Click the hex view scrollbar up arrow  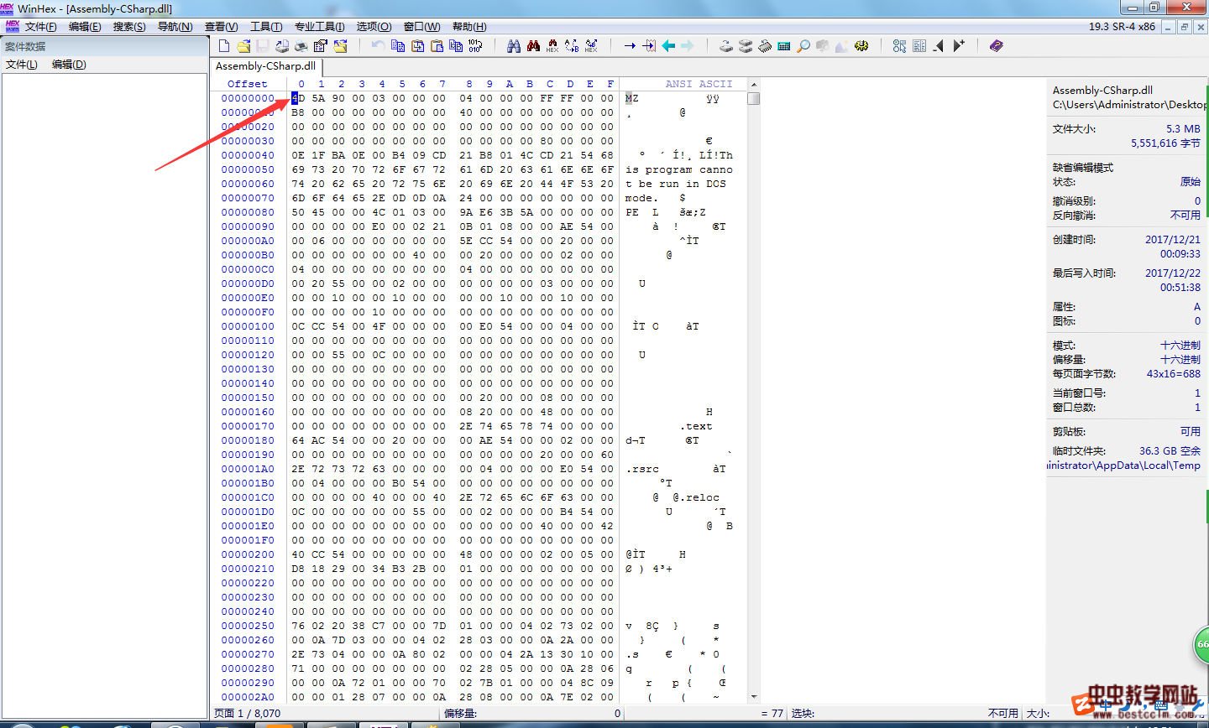click(753, 85)
